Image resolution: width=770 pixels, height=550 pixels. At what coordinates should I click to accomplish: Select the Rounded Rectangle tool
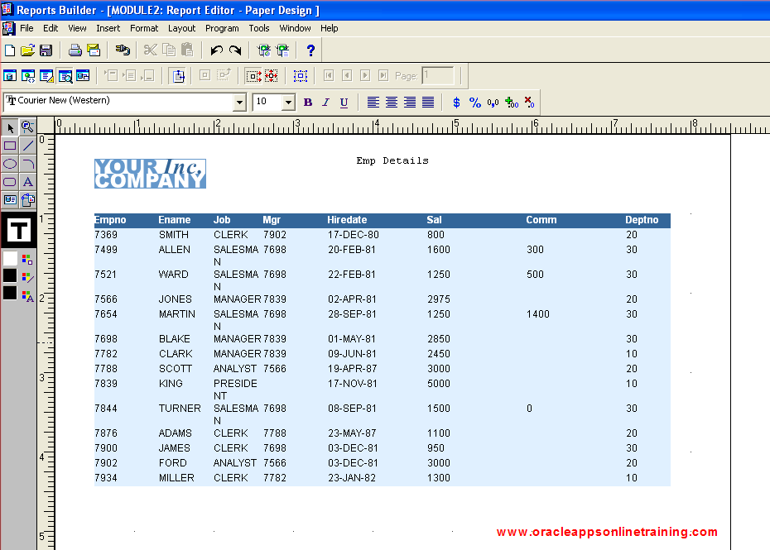point(10,182)
